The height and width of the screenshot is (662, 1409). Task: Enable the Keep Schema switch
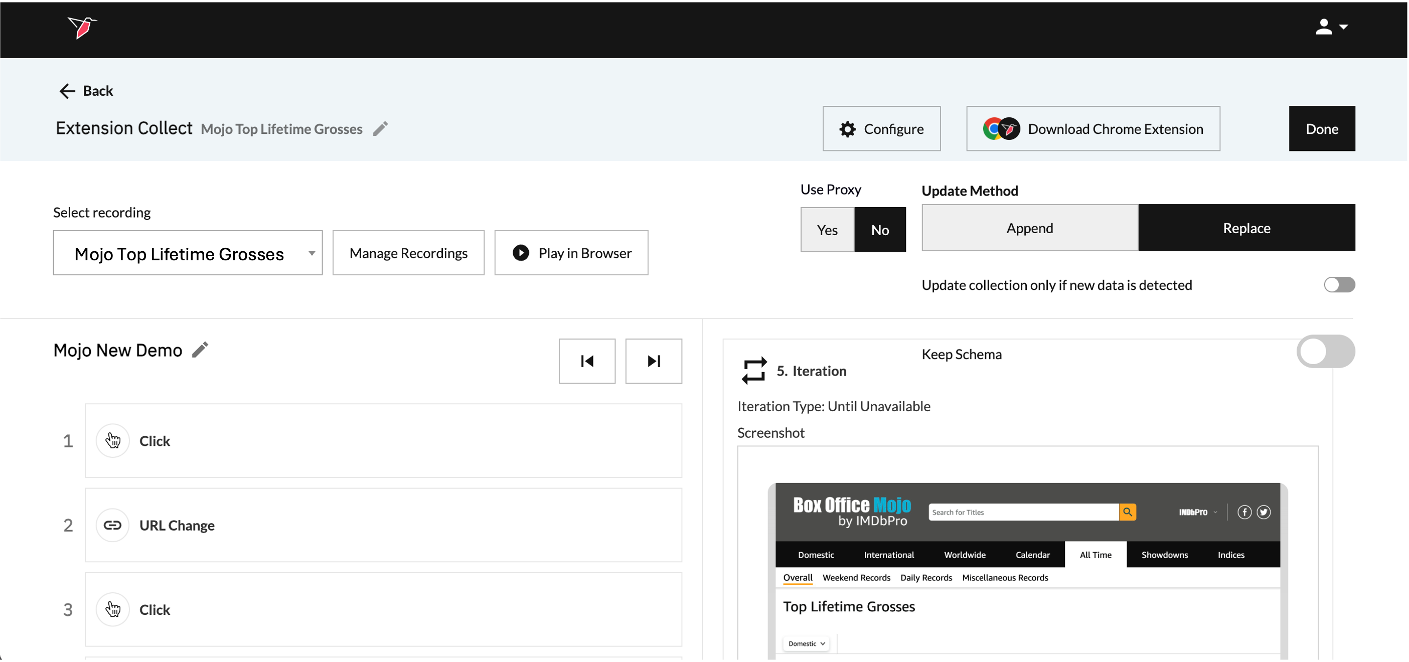(x=1325, y=352)
